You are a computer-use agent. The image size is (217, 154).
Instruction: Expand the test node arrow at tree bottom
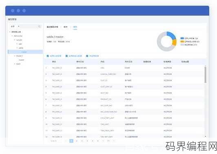pos(15,64)
